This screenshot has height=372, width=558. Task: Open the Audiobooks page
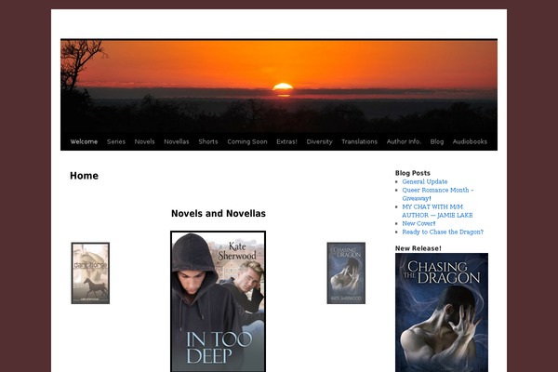pos(470,141)
